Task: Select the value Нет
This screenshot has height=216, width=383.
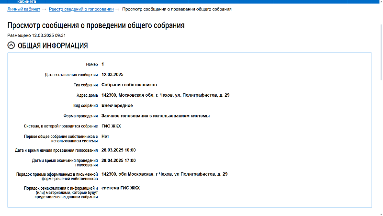Action: [105, 136]
